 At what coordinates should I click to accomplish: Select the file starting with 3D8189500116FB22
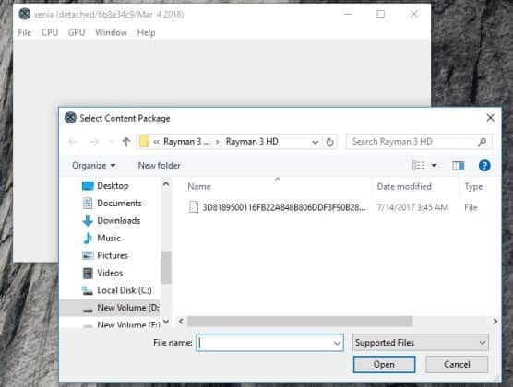pyautogui.click(x=277, y=207)
